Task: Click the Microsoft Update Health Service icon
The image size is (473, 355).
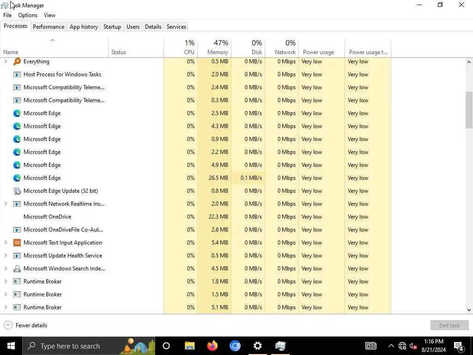Action: (x=17, y=256)
